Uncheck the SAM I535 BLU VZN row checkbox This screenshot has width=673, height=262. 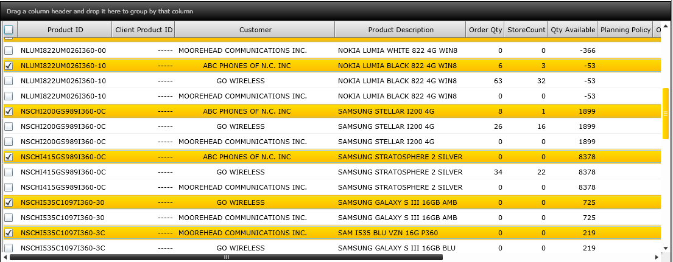click(x=9, y=233)
